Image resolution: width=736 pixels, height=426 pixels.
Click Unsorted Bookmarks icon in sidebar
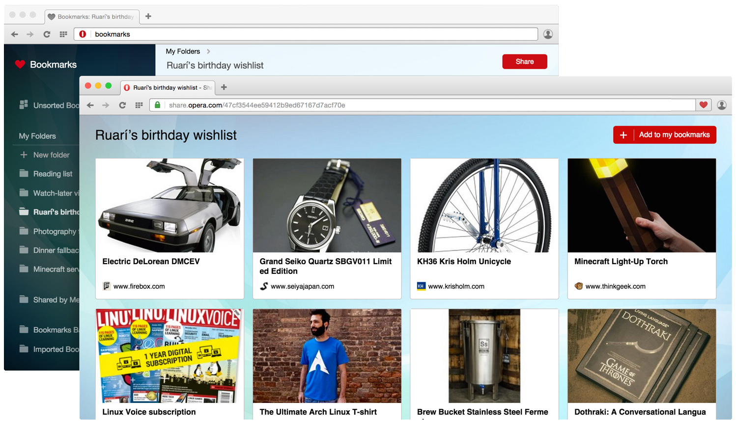click(24, 104)
